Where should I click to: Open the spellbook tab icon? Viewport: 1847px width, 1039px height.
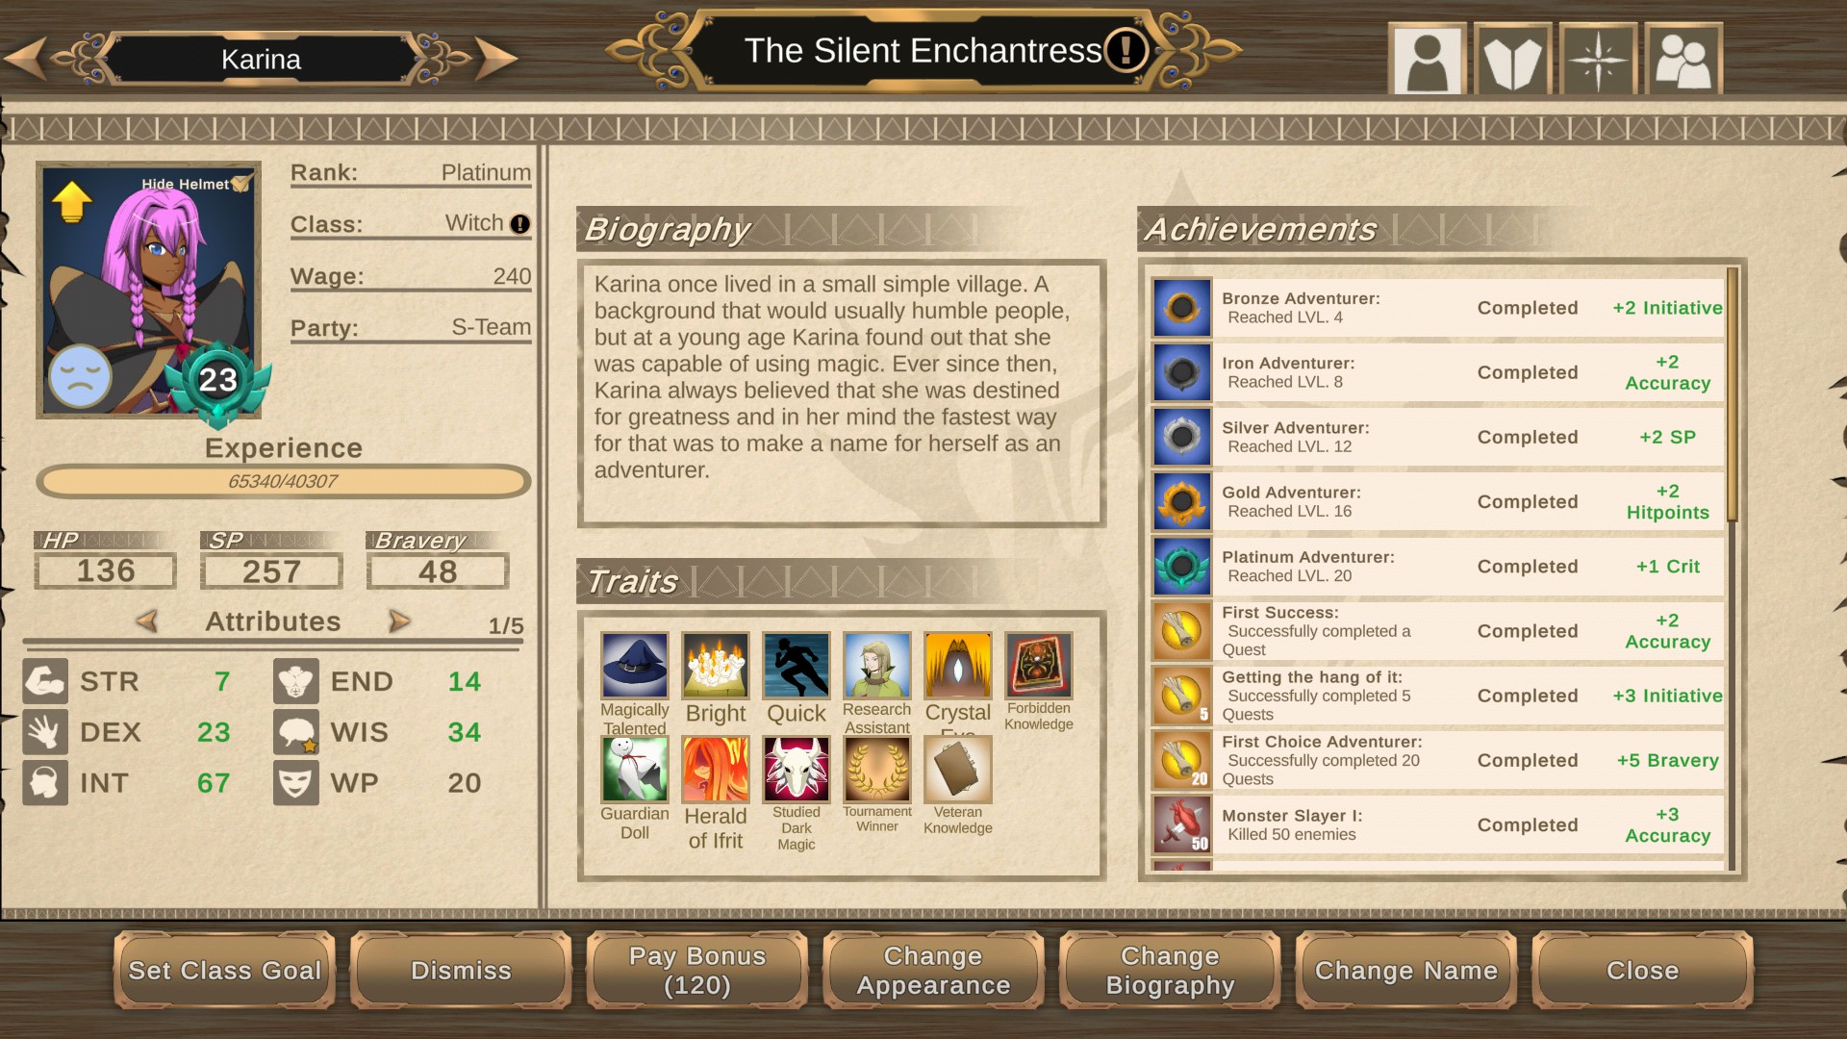point(1512,60)
